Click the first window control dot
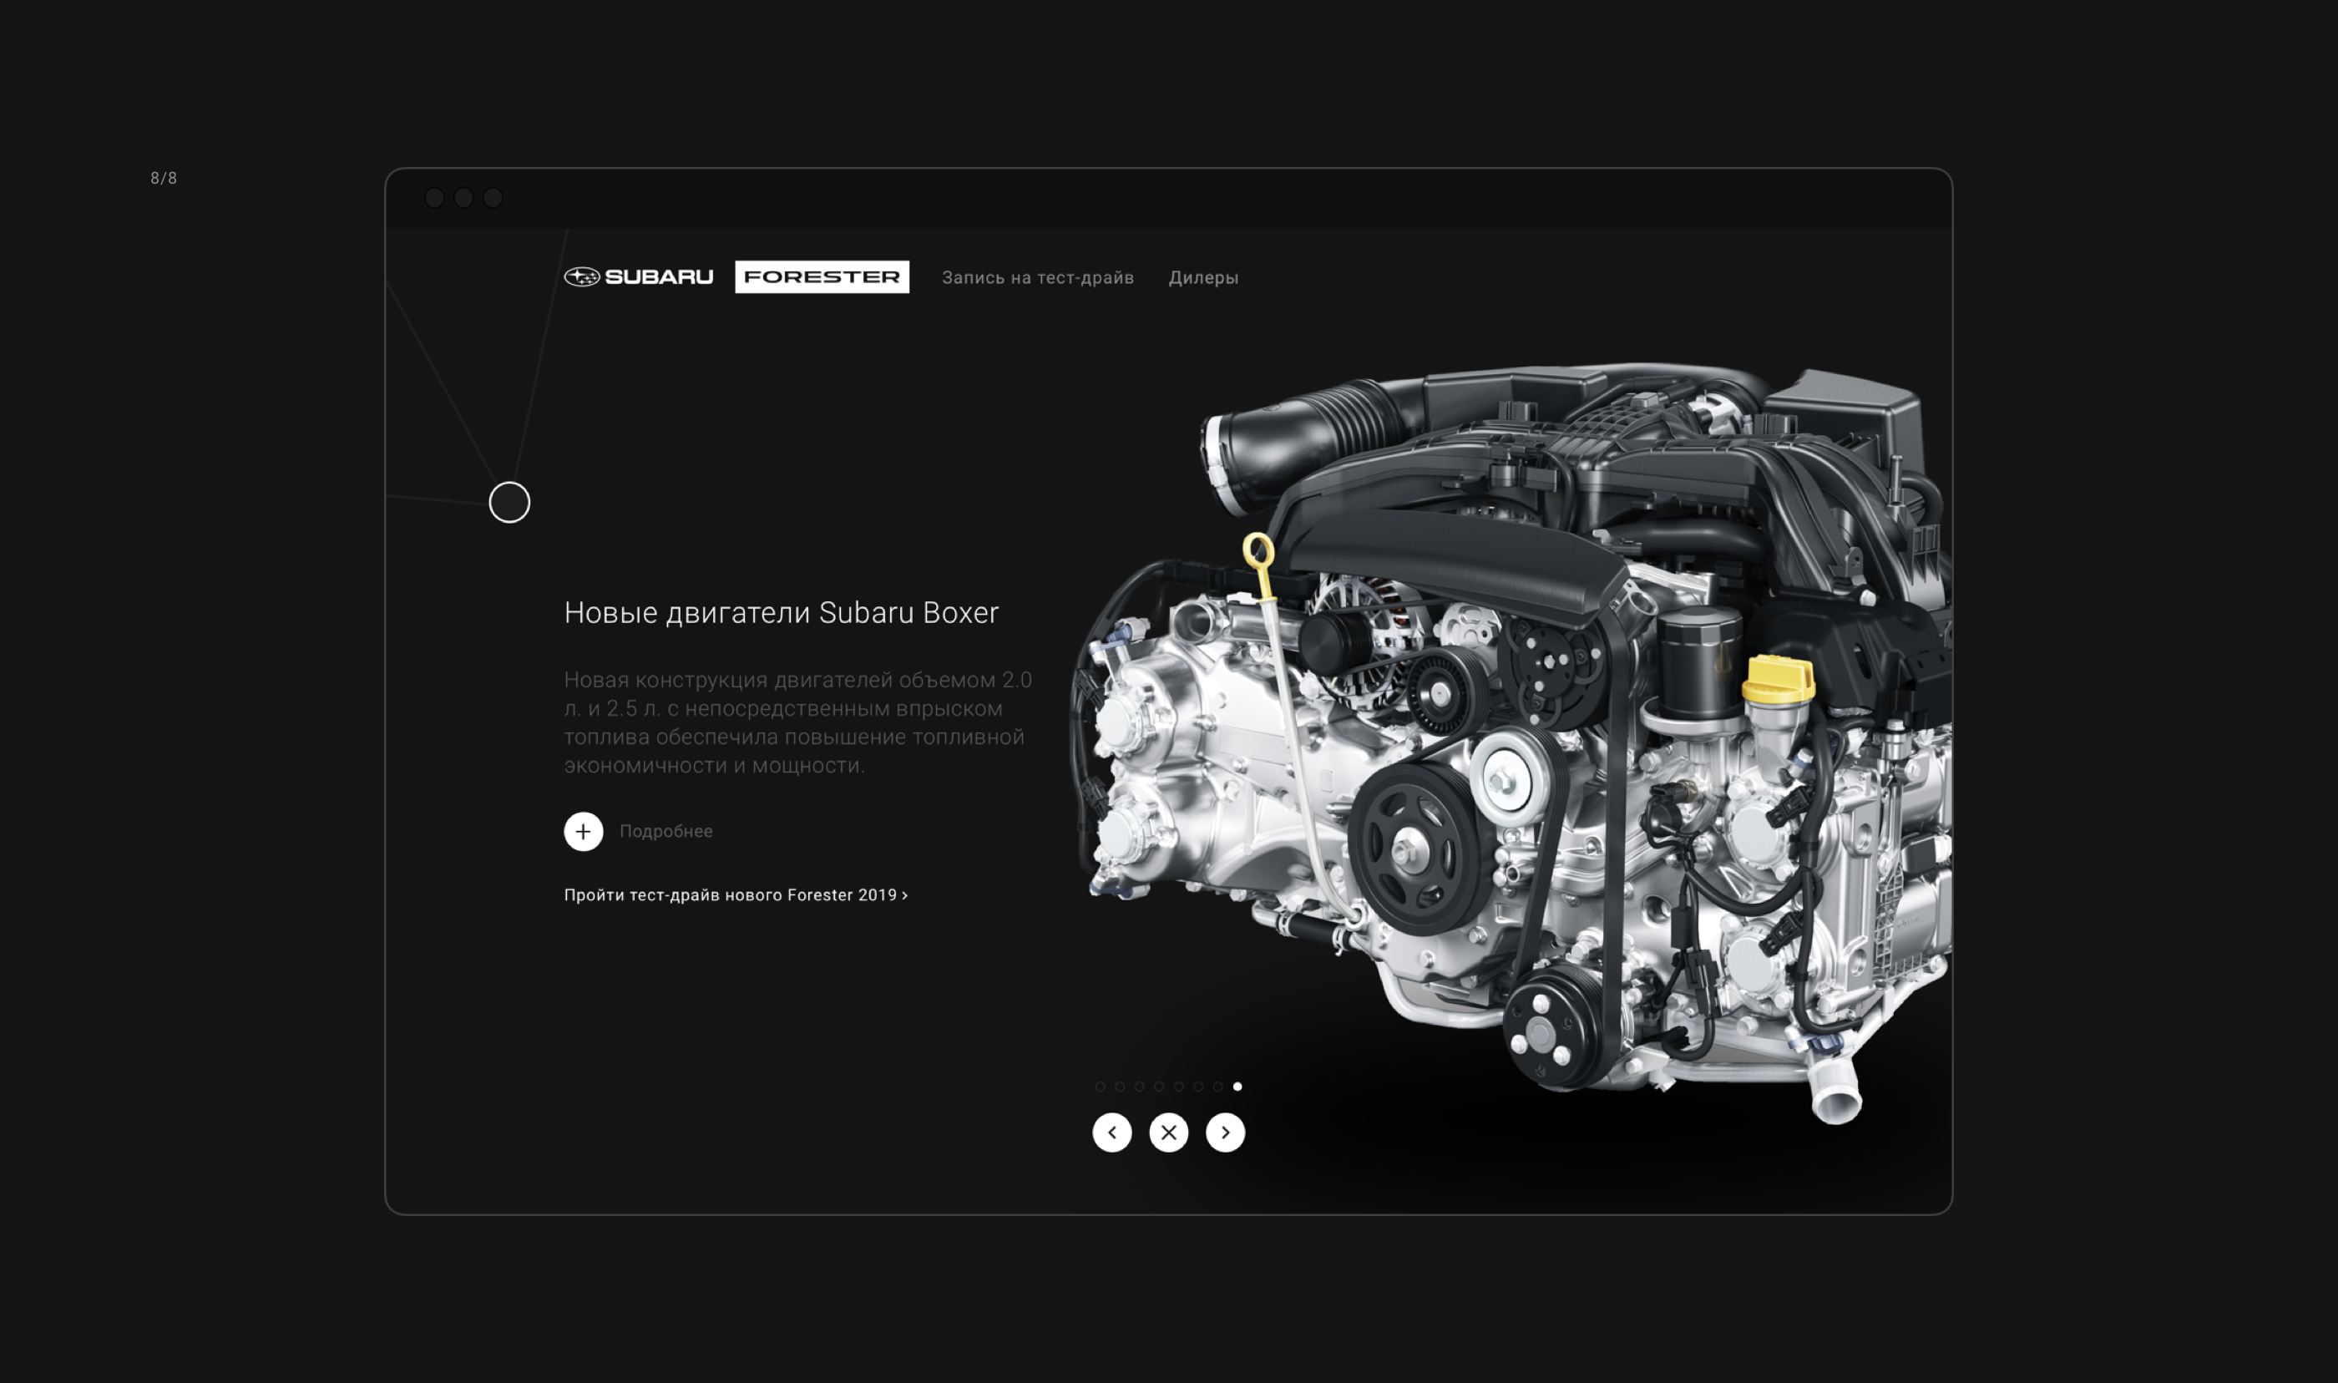 coord(434,198)
